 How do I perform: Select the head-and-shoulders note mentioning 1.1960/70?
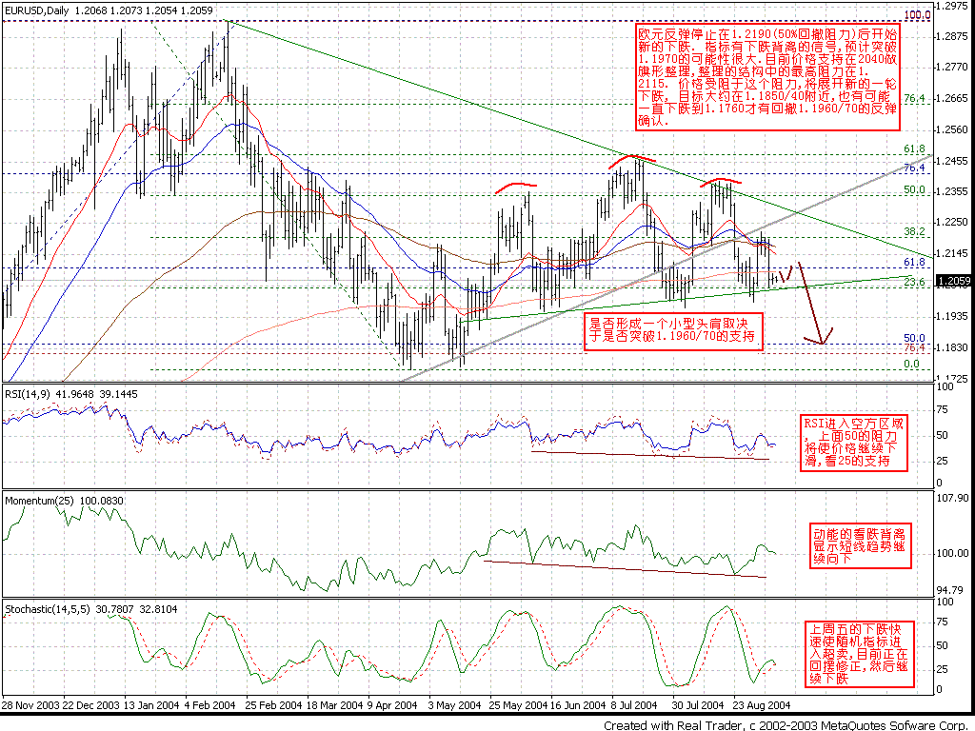click(674, 331)
